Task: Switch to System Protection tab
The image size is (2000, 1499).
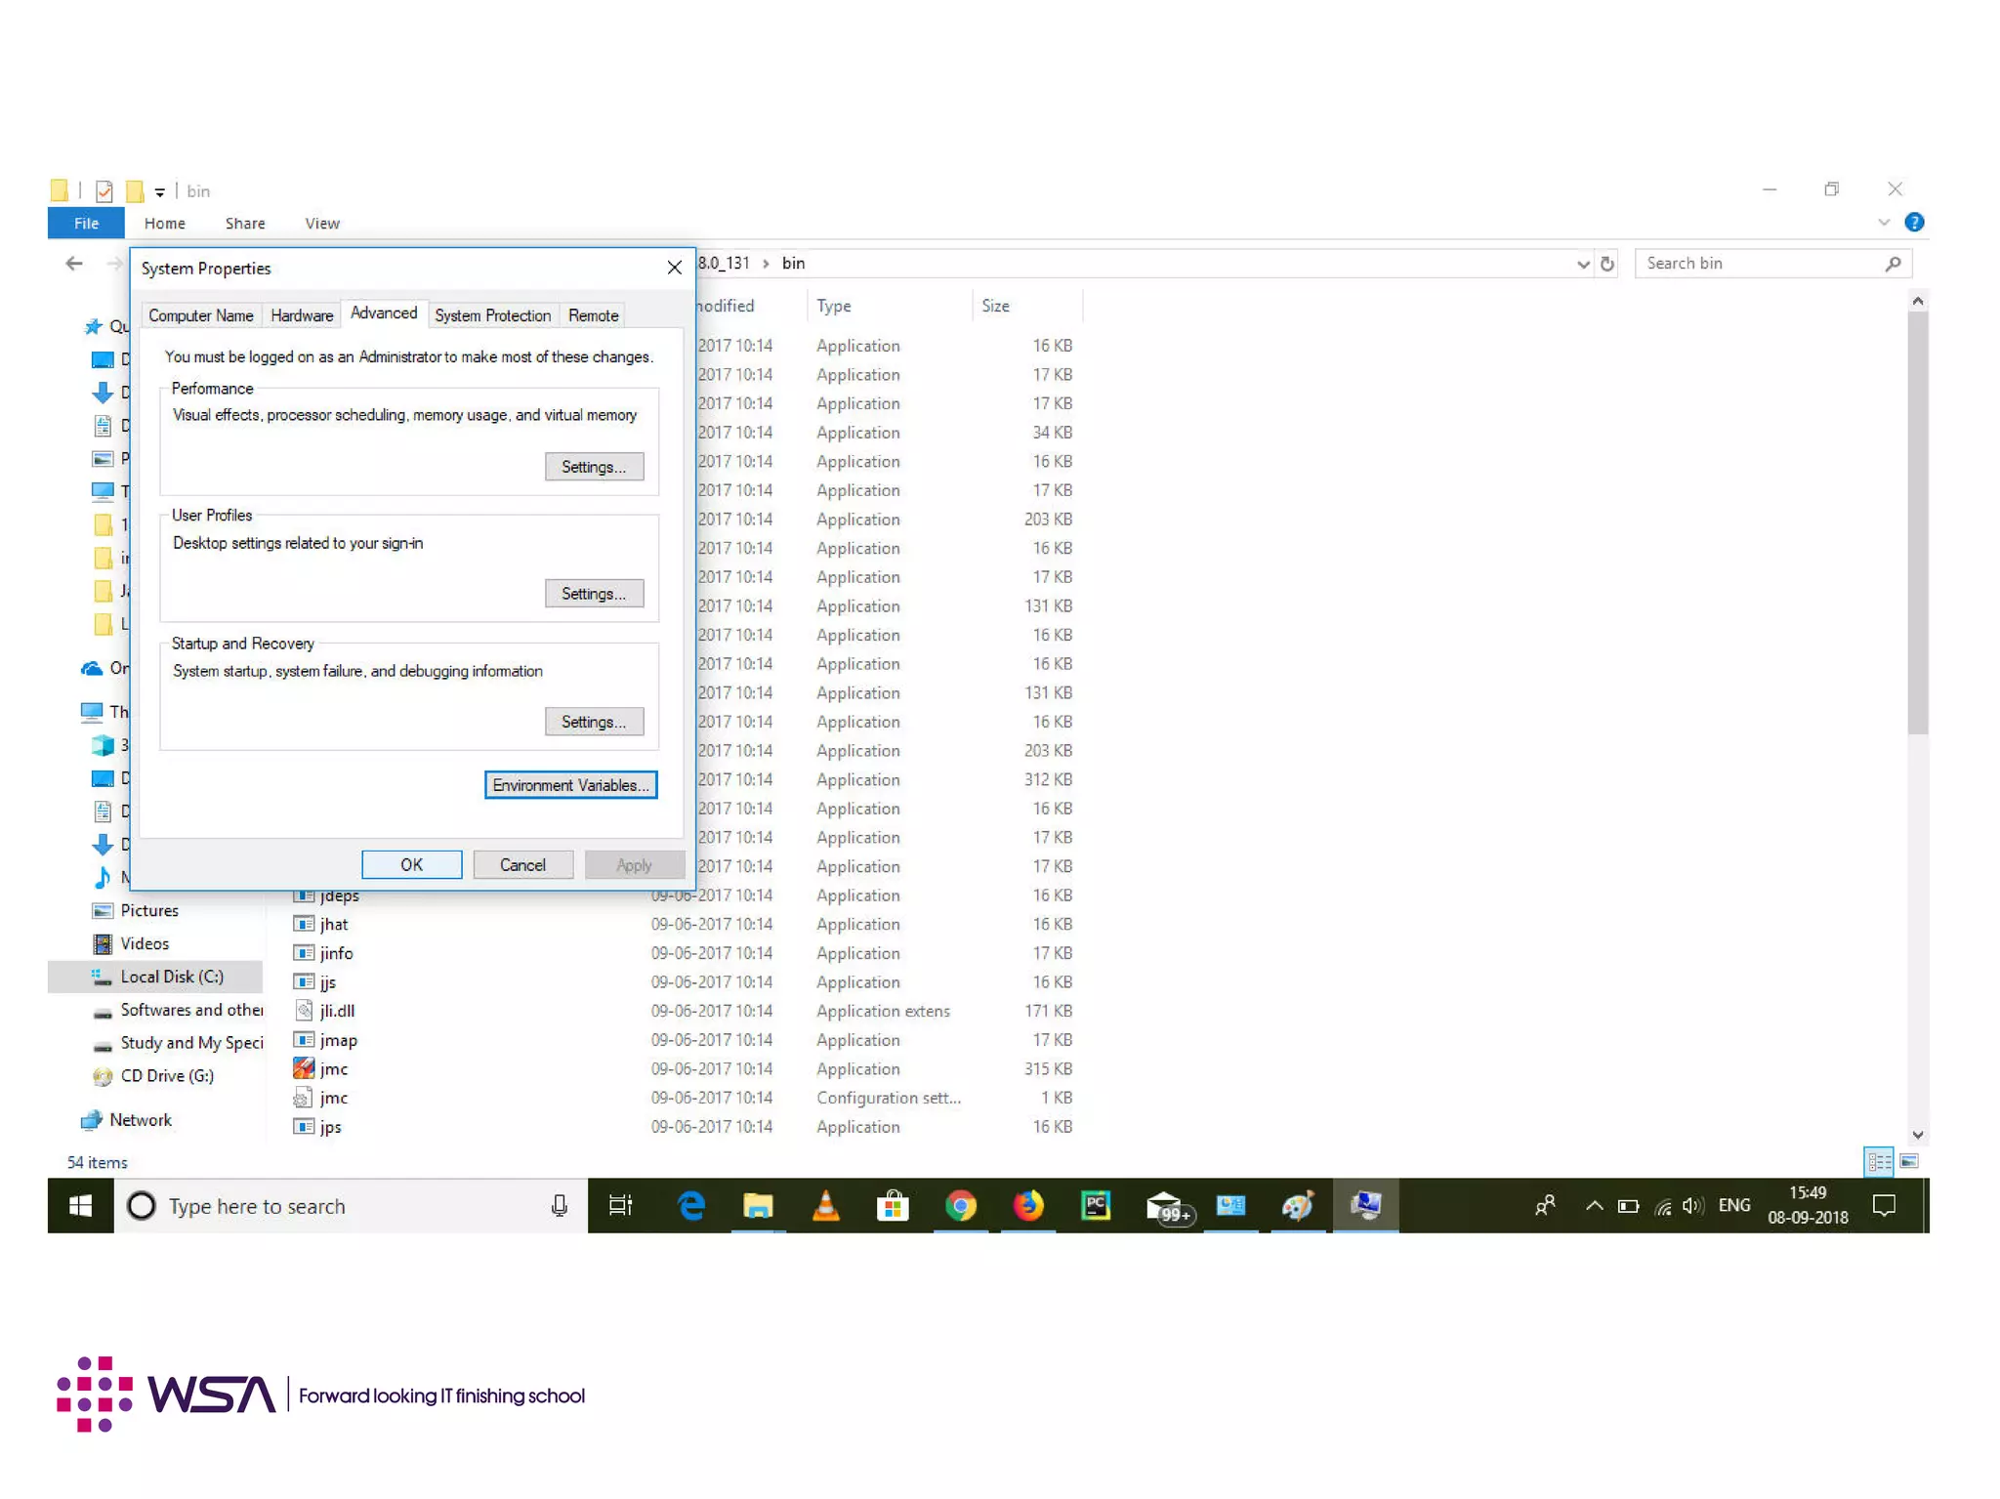Action: 492,315
